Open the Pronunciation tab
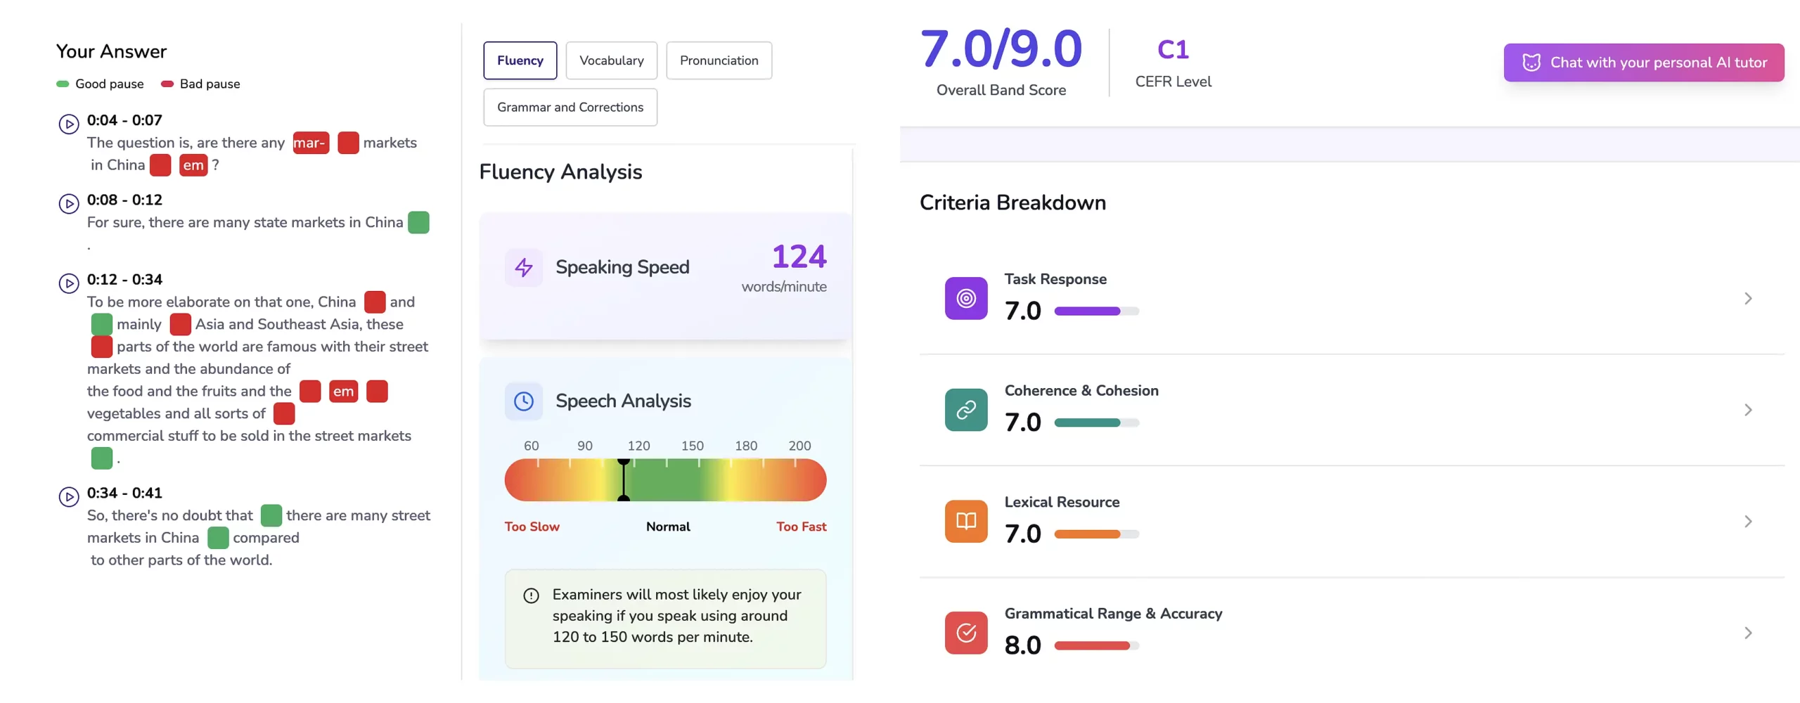The height and width of the screenshot is (703, 1800). click(x=719, y=60)
